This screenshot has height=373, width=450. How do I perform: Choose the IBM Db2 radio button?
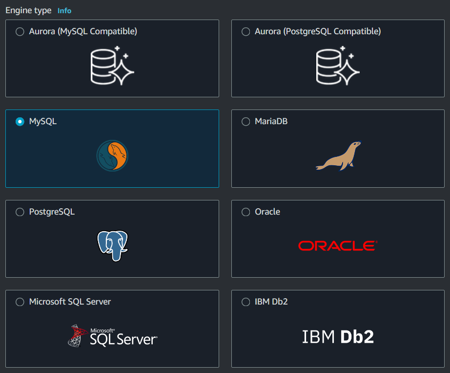pos(245,302)
